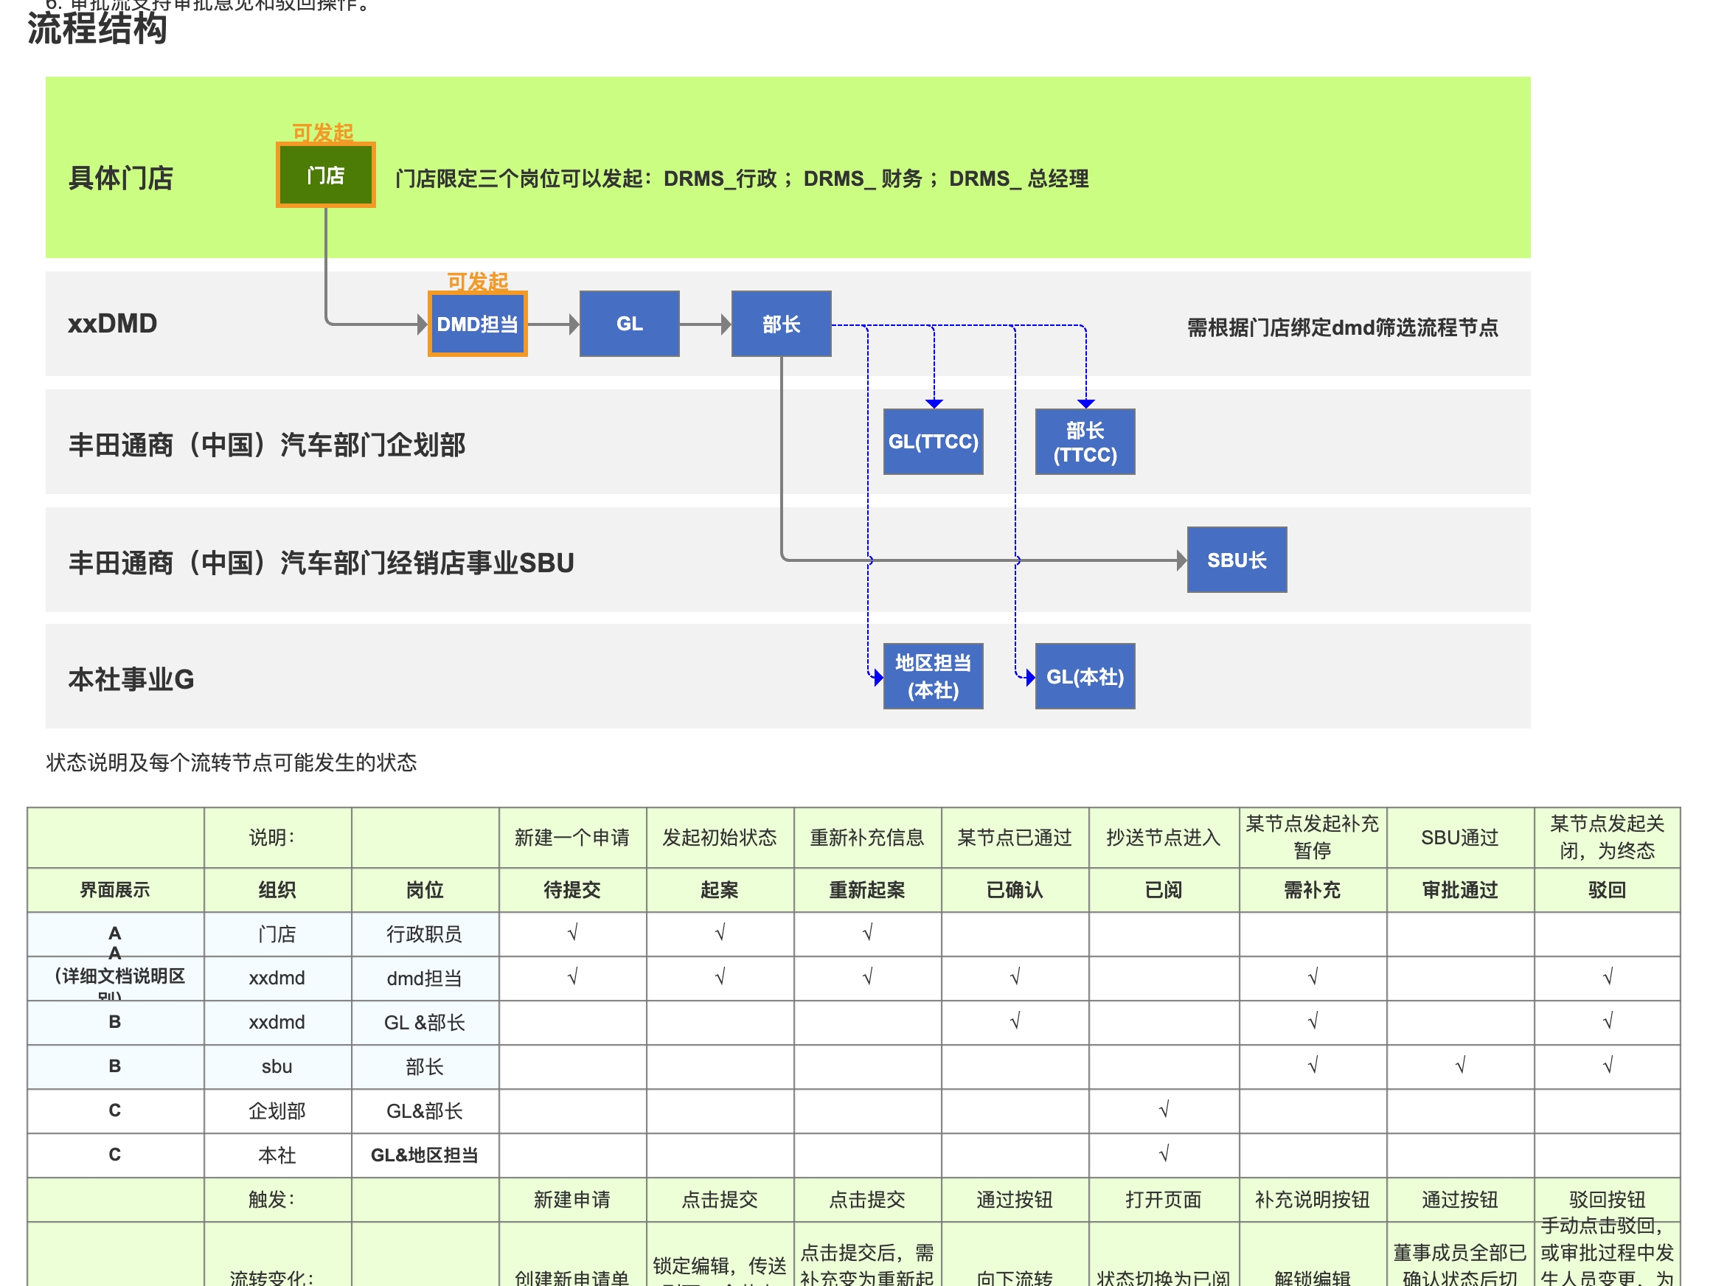Image resolution: width=1727 pixels, height=1286 pixels.
Task: Click the 具体门店 lane label
Action: (x=121, y=178)
